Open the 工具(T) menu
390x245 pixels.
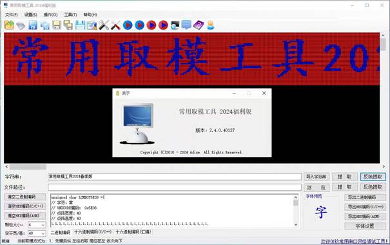[70, 15]
